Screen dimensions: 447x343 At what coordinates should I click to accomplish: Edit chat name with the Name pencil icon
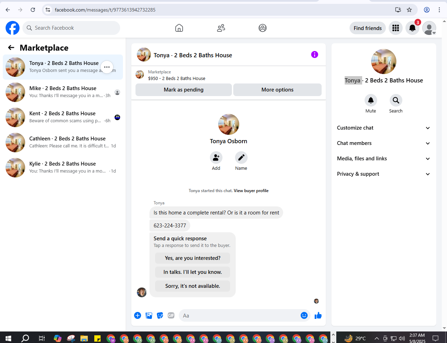coord(241,158)
